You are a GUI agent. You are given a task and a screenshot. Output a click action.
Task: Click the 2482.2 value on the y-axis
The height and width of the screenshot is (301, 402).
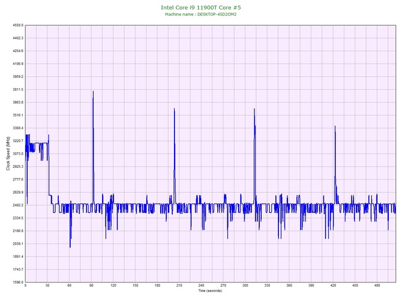pos(18,205)
